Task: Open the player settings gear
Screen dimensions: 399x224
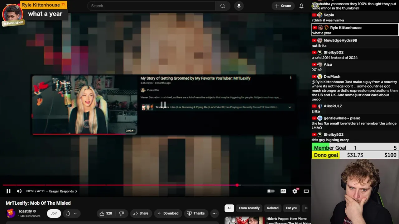Action: [x=295, y=191]
